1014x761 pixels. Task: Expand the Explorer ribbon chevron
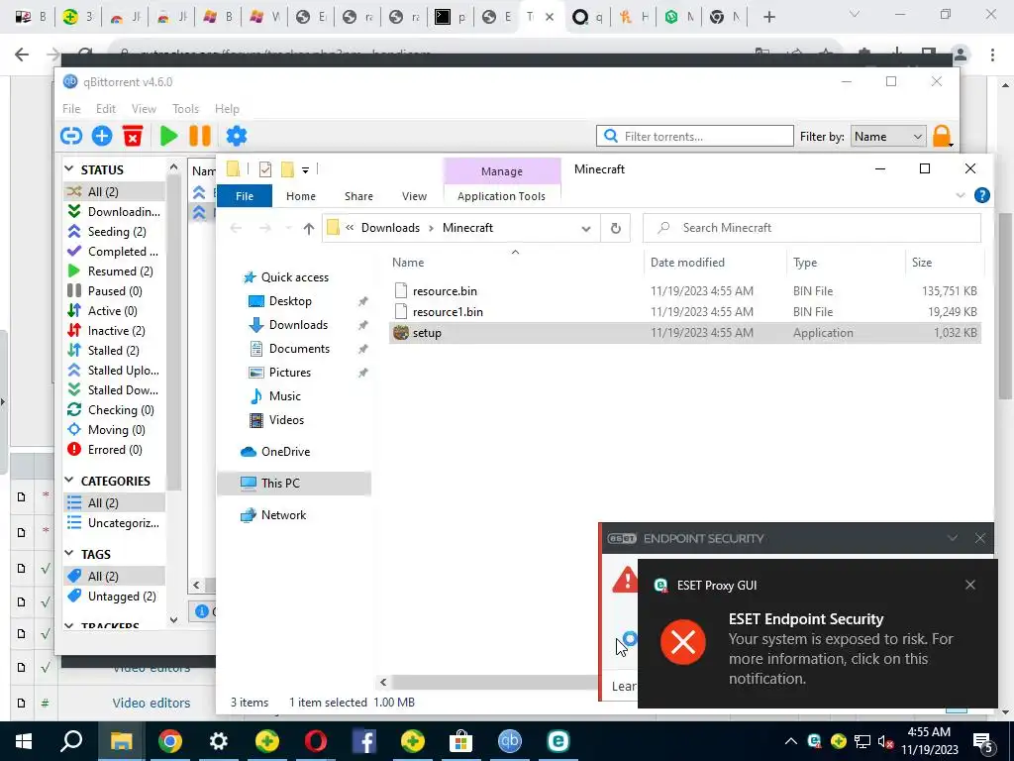pyautogui.click(x=960, y=195)
